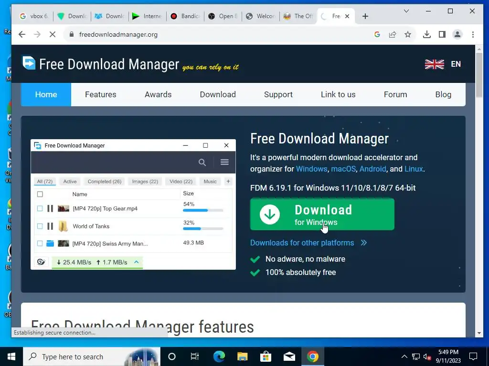The width and height of the screenshot is (489, 366).
Task: Click folder icon of Swiss Army Man row
Action: tap(50, 244)
